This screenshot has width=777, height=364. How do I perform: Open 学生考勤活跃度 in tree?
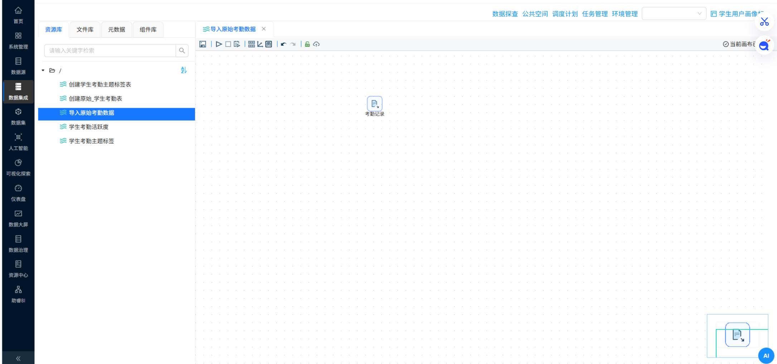[89, 127]
